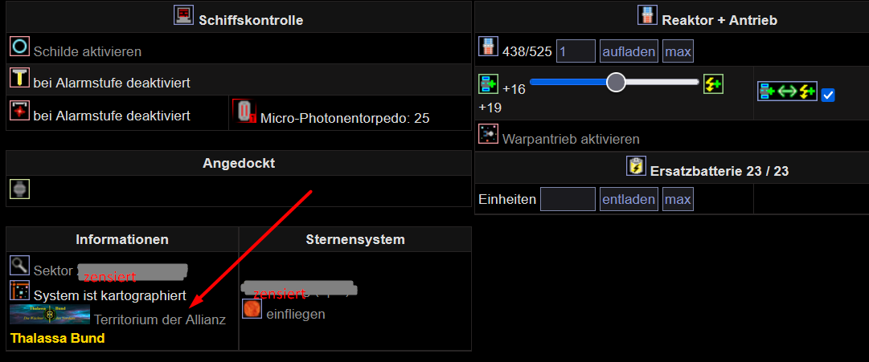Screen dimensions: 869x362
Task: Click the Sektor magnifying glass icon
Action: coord(19,266)
